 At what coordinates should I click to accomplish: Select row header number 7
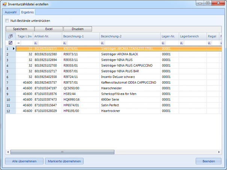(11, 83)
